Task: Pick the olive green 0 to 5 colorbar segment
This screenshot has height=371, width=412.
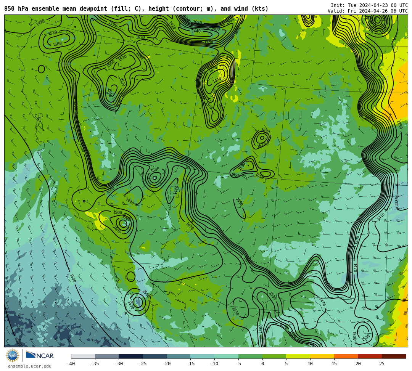Action: tap(274, 356)
